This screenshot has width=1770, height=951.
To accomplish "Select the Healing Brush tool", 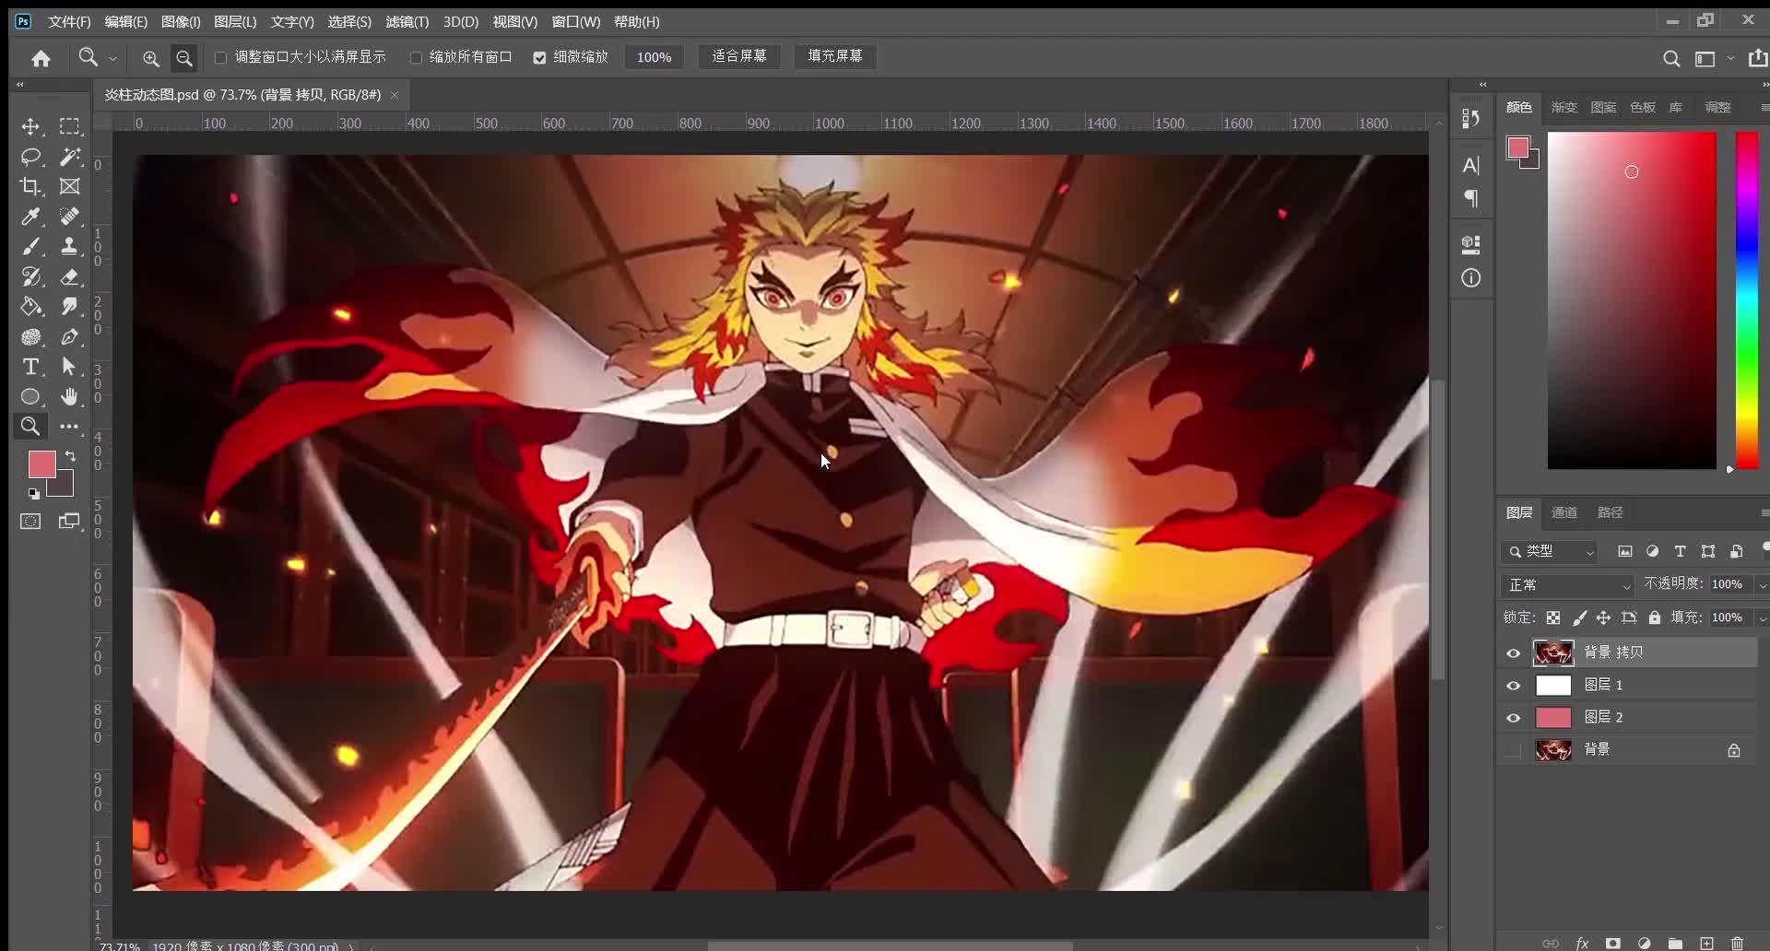I will 70,217.
